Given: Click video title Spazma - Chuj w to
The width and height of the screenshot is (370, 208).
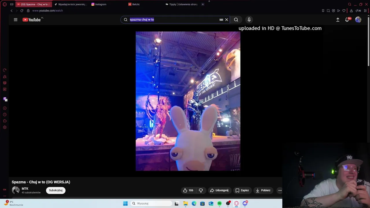Looking at the screenshot, I should pos(41,182).
